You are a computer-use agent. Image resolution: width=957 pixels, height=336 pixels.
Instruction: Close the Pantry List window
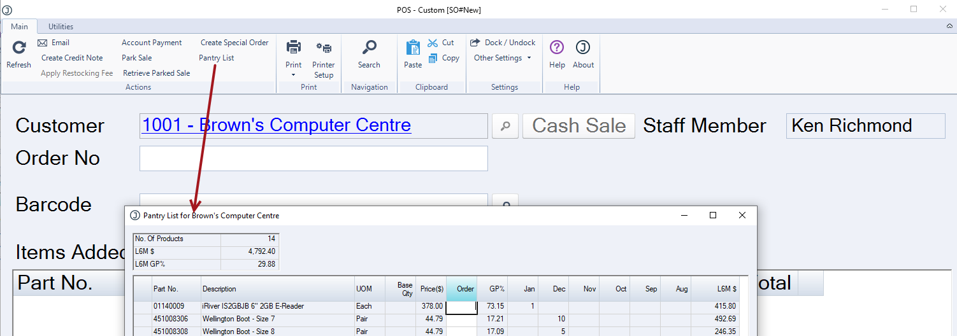coord(742,216)
